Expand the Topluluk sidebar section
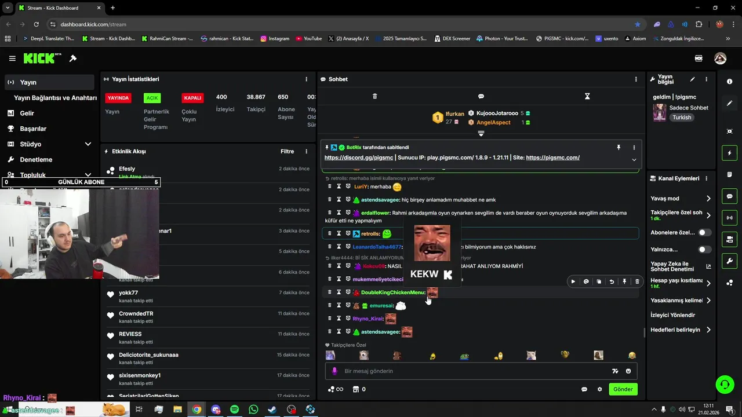The width and height of the screenshot is (742, 417). [x=88, y=175]
